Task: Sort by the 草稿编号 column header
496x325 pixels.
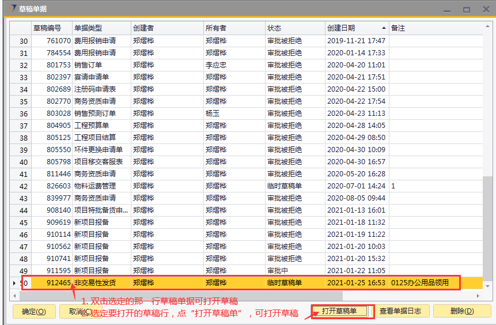Action: coord(51,28)
